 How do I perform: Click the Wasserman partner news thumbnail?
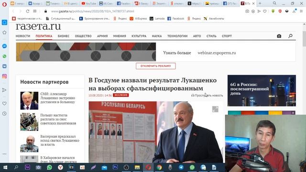point(29,143)
